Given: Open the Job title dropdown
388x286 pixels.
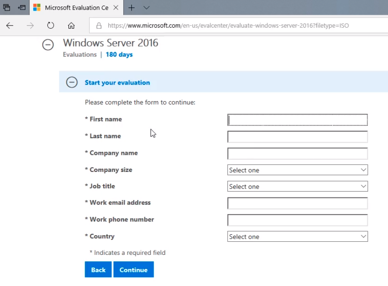Looking at the screenshot, I should click(298, 186).
